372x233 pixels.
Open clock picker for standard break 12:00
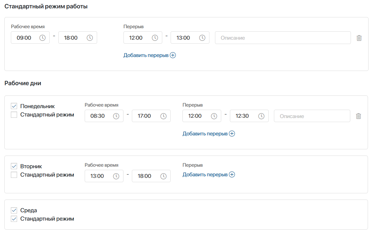(155, 38)
